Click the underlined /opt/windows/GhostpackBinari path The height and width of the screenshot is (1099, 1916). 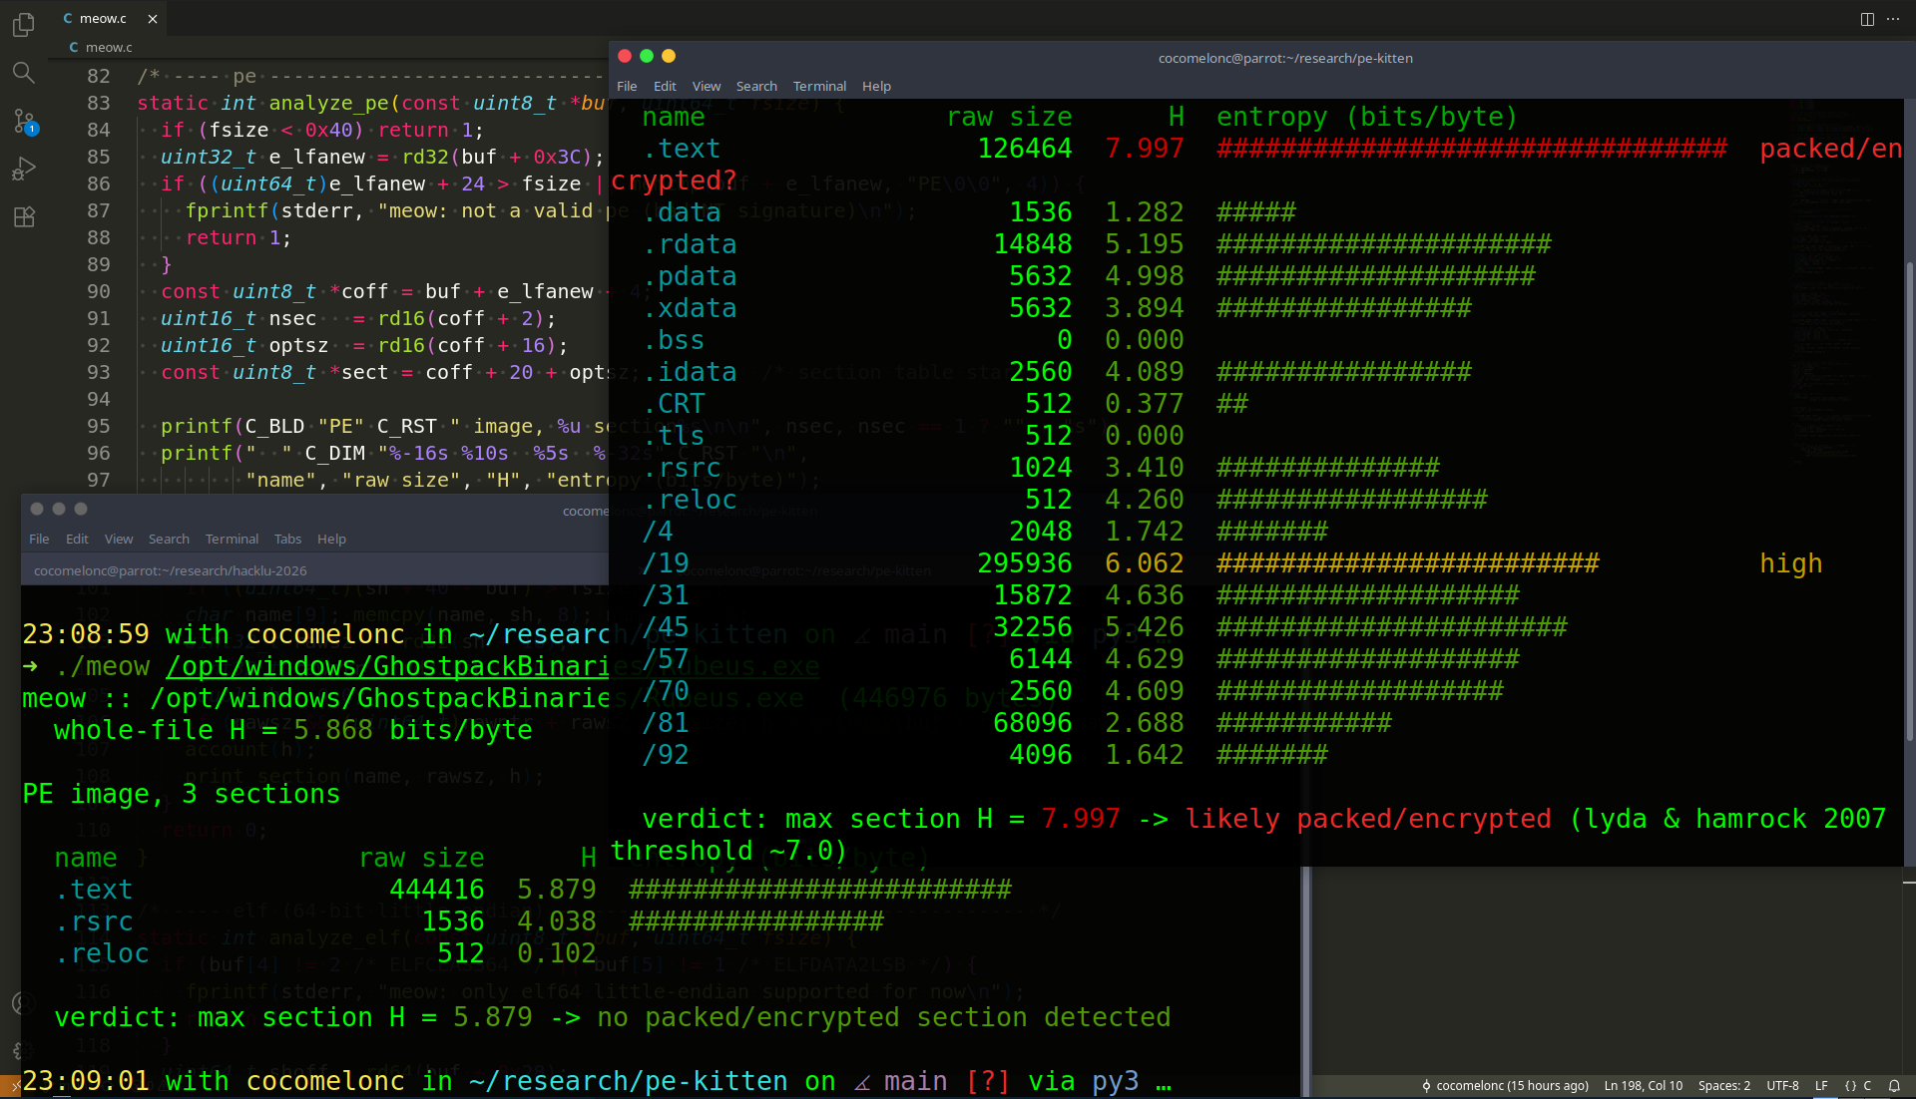click(x=387, y=666)
